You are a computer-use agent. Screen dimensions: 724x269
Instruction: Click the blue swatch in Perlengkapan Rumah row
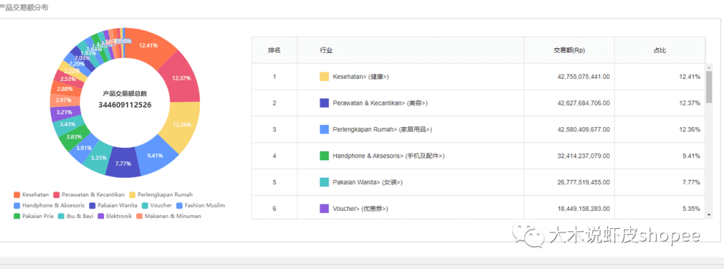coord(324,129)
